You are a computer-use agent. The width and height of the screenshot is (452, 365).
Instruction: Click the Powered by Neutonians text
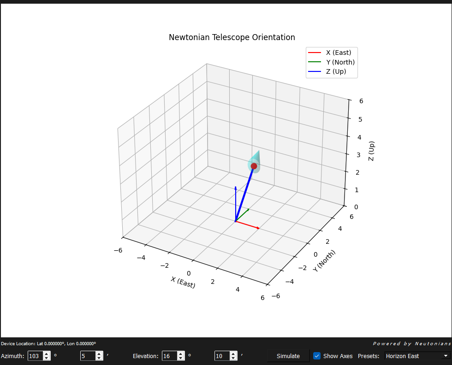click(411, 344)
